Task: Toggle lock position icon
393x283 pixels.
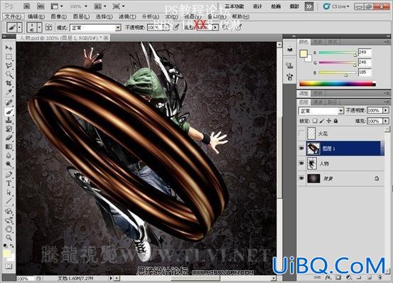Action: [328, 121]
